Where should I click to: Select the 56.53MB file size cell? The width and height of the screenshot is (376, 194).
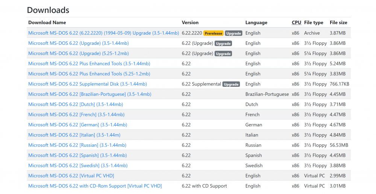pos(339,145)
